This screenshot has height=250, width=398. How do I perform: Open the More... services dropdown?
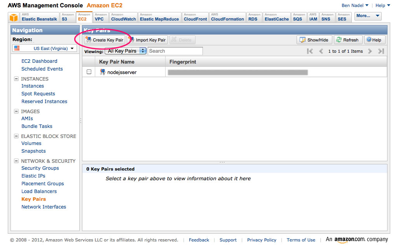point(368,16)
